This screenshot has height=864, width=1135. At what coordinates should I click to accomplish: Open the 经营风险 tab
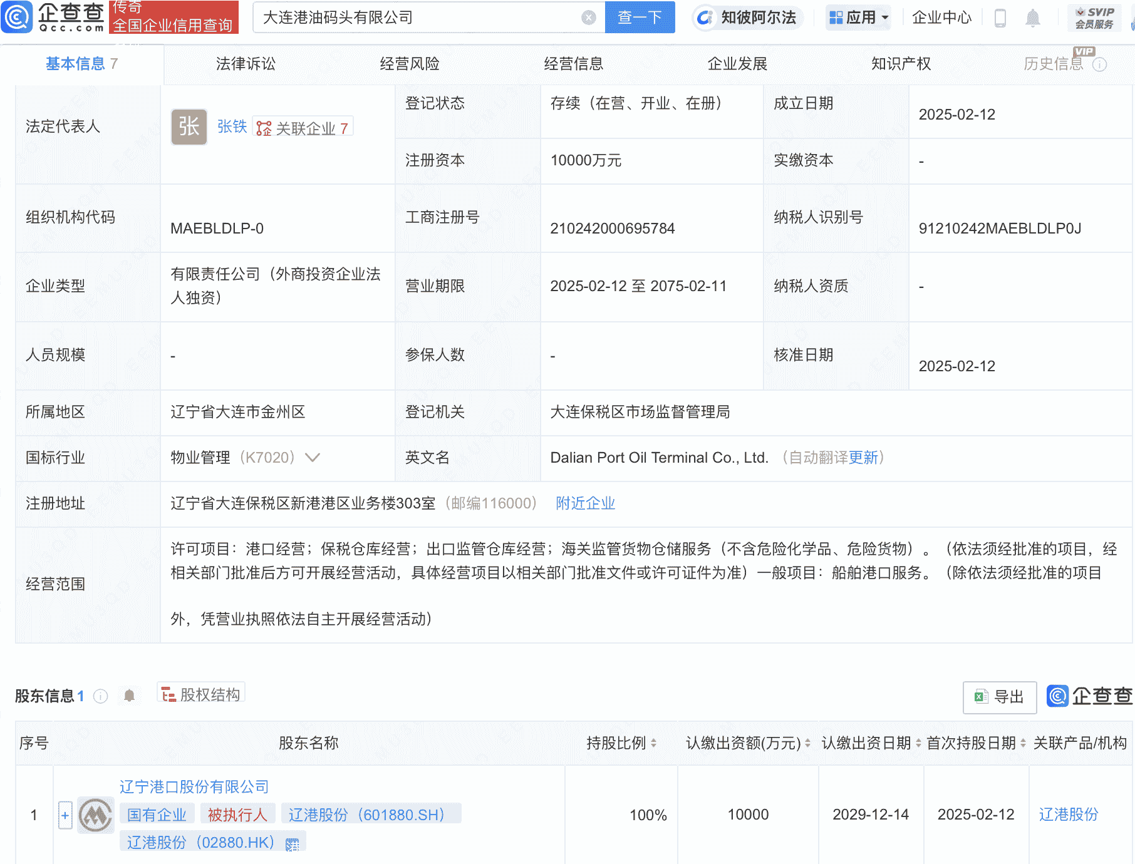(x=410, y=63)
